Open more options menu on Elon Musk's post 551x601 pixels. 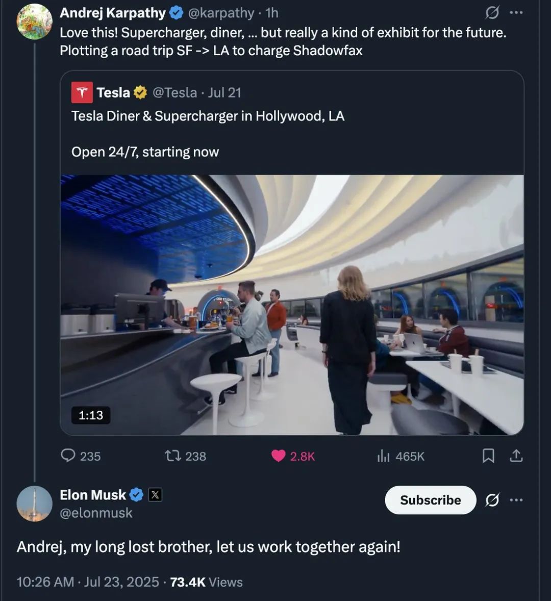(x=516, y=500)
